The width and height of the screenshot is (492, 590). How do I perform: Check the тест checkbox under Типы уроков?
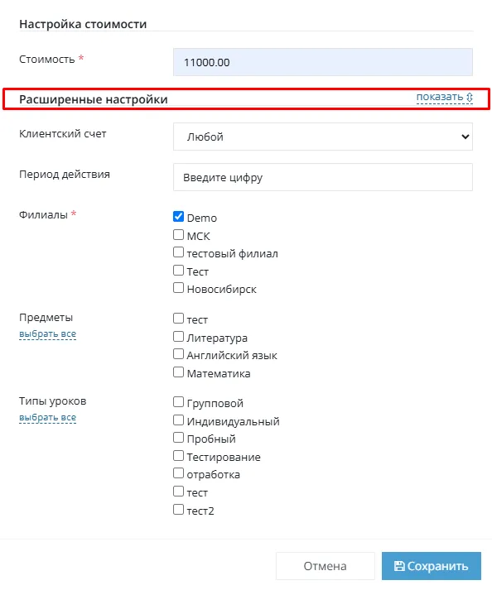pyautogui.click(x=179, y=492)
